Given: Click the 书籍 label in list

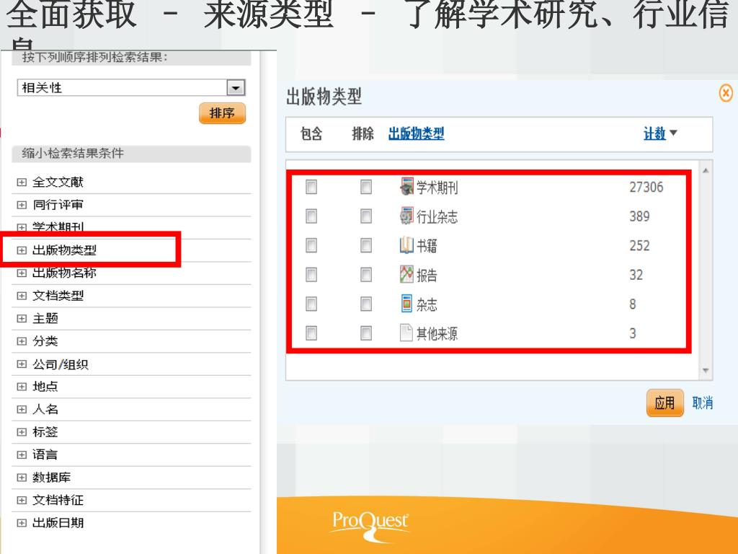Looking at the screenshot, I should click(x=427, y=246).
